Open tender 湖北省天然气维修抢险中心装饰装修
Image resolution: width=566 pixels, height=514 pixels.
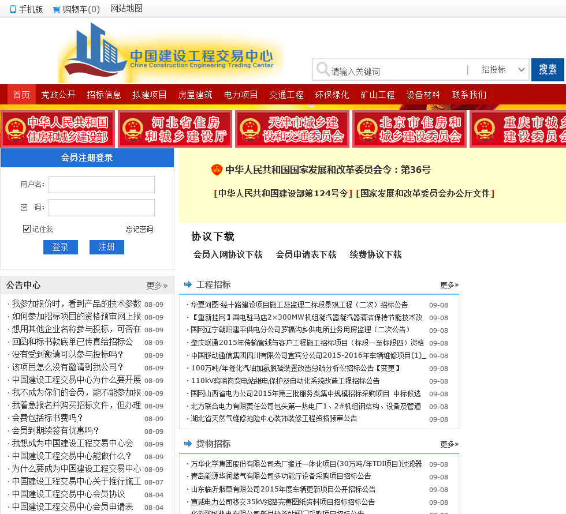pyautogui.click(x=274, y=418)
